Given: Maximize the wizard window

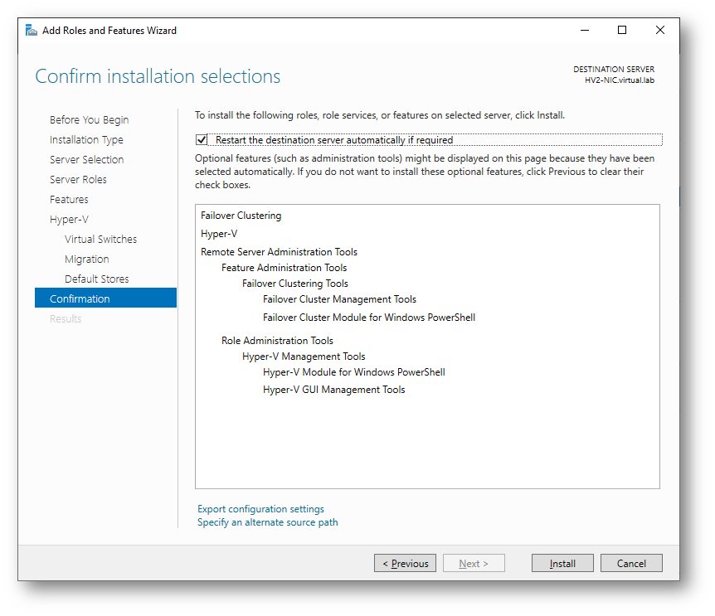Looking at the screenshot, I should pyautogui.click(x=622, y=30).
